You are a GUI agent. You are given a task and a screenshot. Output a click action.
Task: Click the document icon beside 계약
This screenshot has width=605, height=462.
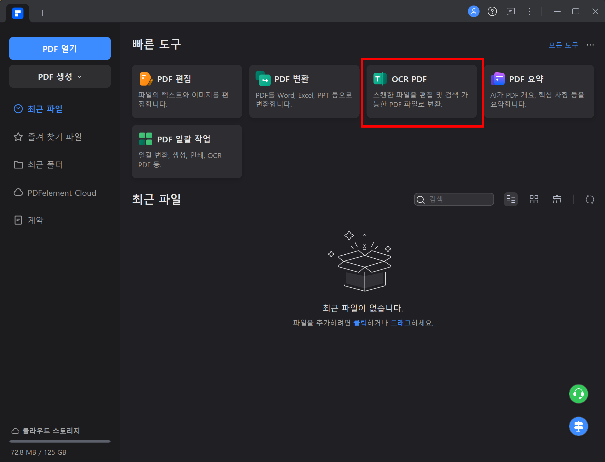click(x=18, y=220)
